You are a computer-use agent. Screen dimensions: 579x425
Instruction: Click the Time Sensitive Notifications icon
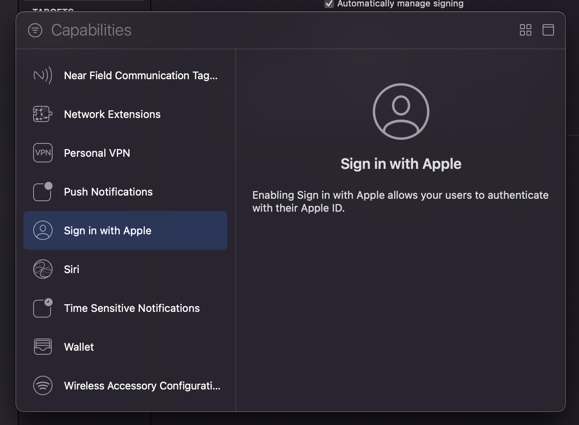42,308
